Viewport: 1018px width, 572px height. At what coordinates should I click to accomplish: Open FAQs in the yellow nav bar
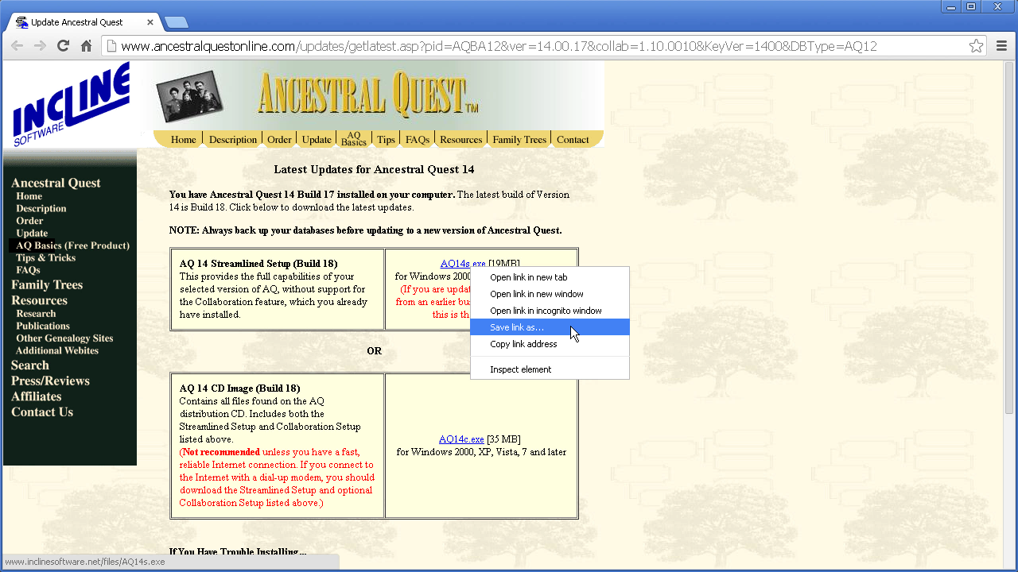(418, 140)
